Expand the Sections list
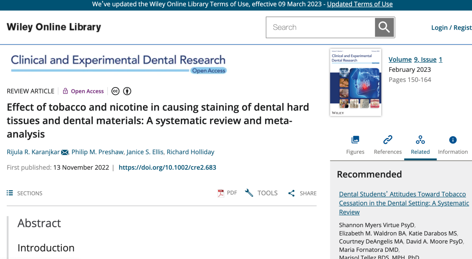Image resolution: width=472 pixels, height=259 pixels. point(25,193)
